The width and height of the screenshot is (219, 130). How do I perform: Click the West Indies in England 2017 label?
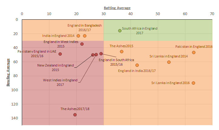(x=60, y=83)
